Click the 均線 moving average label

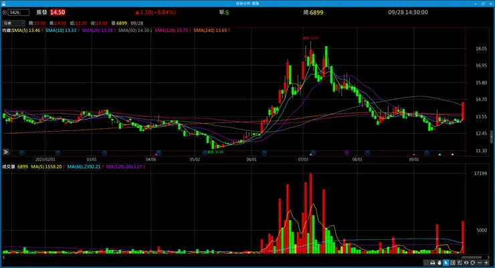7,31
